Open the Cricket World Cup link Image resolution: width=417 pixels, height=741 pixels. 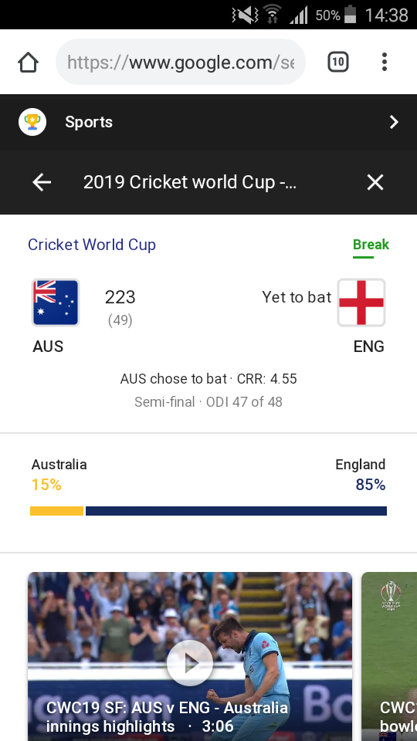click(92, 245)
